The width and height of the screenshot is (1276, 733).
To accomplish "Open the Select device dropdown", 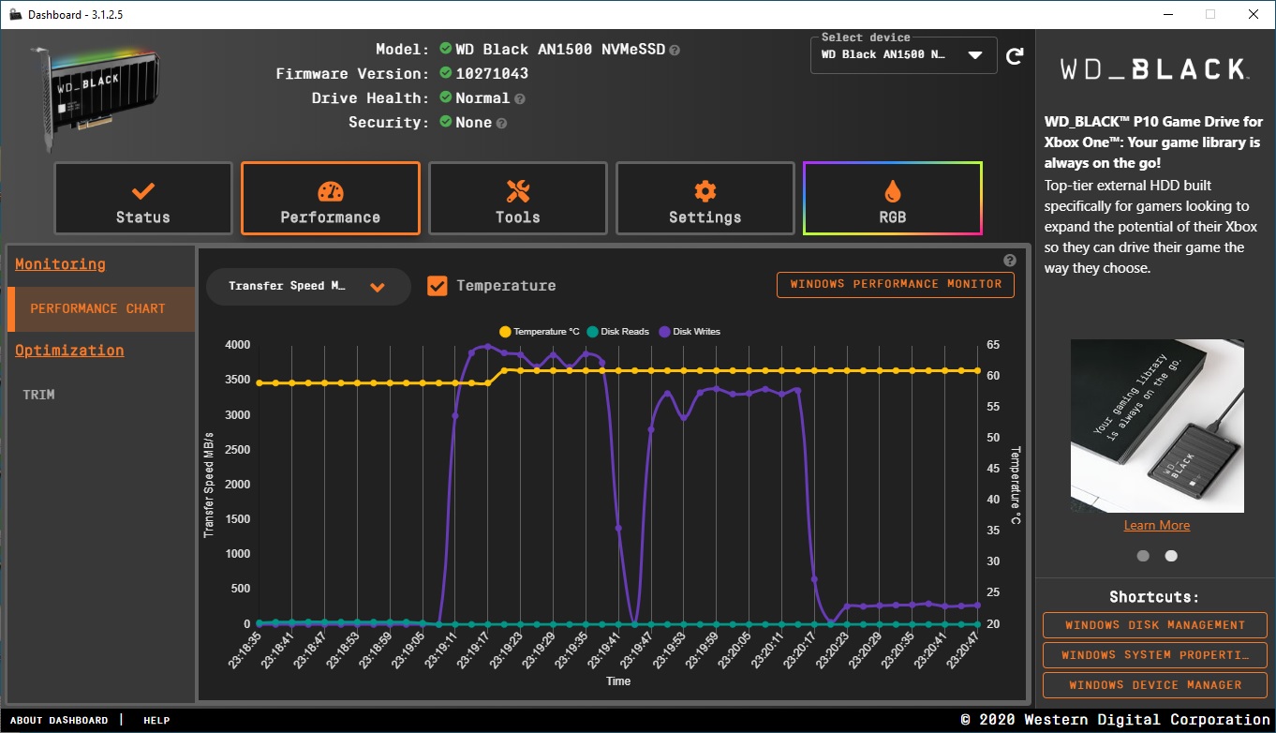I will (903, 54).
